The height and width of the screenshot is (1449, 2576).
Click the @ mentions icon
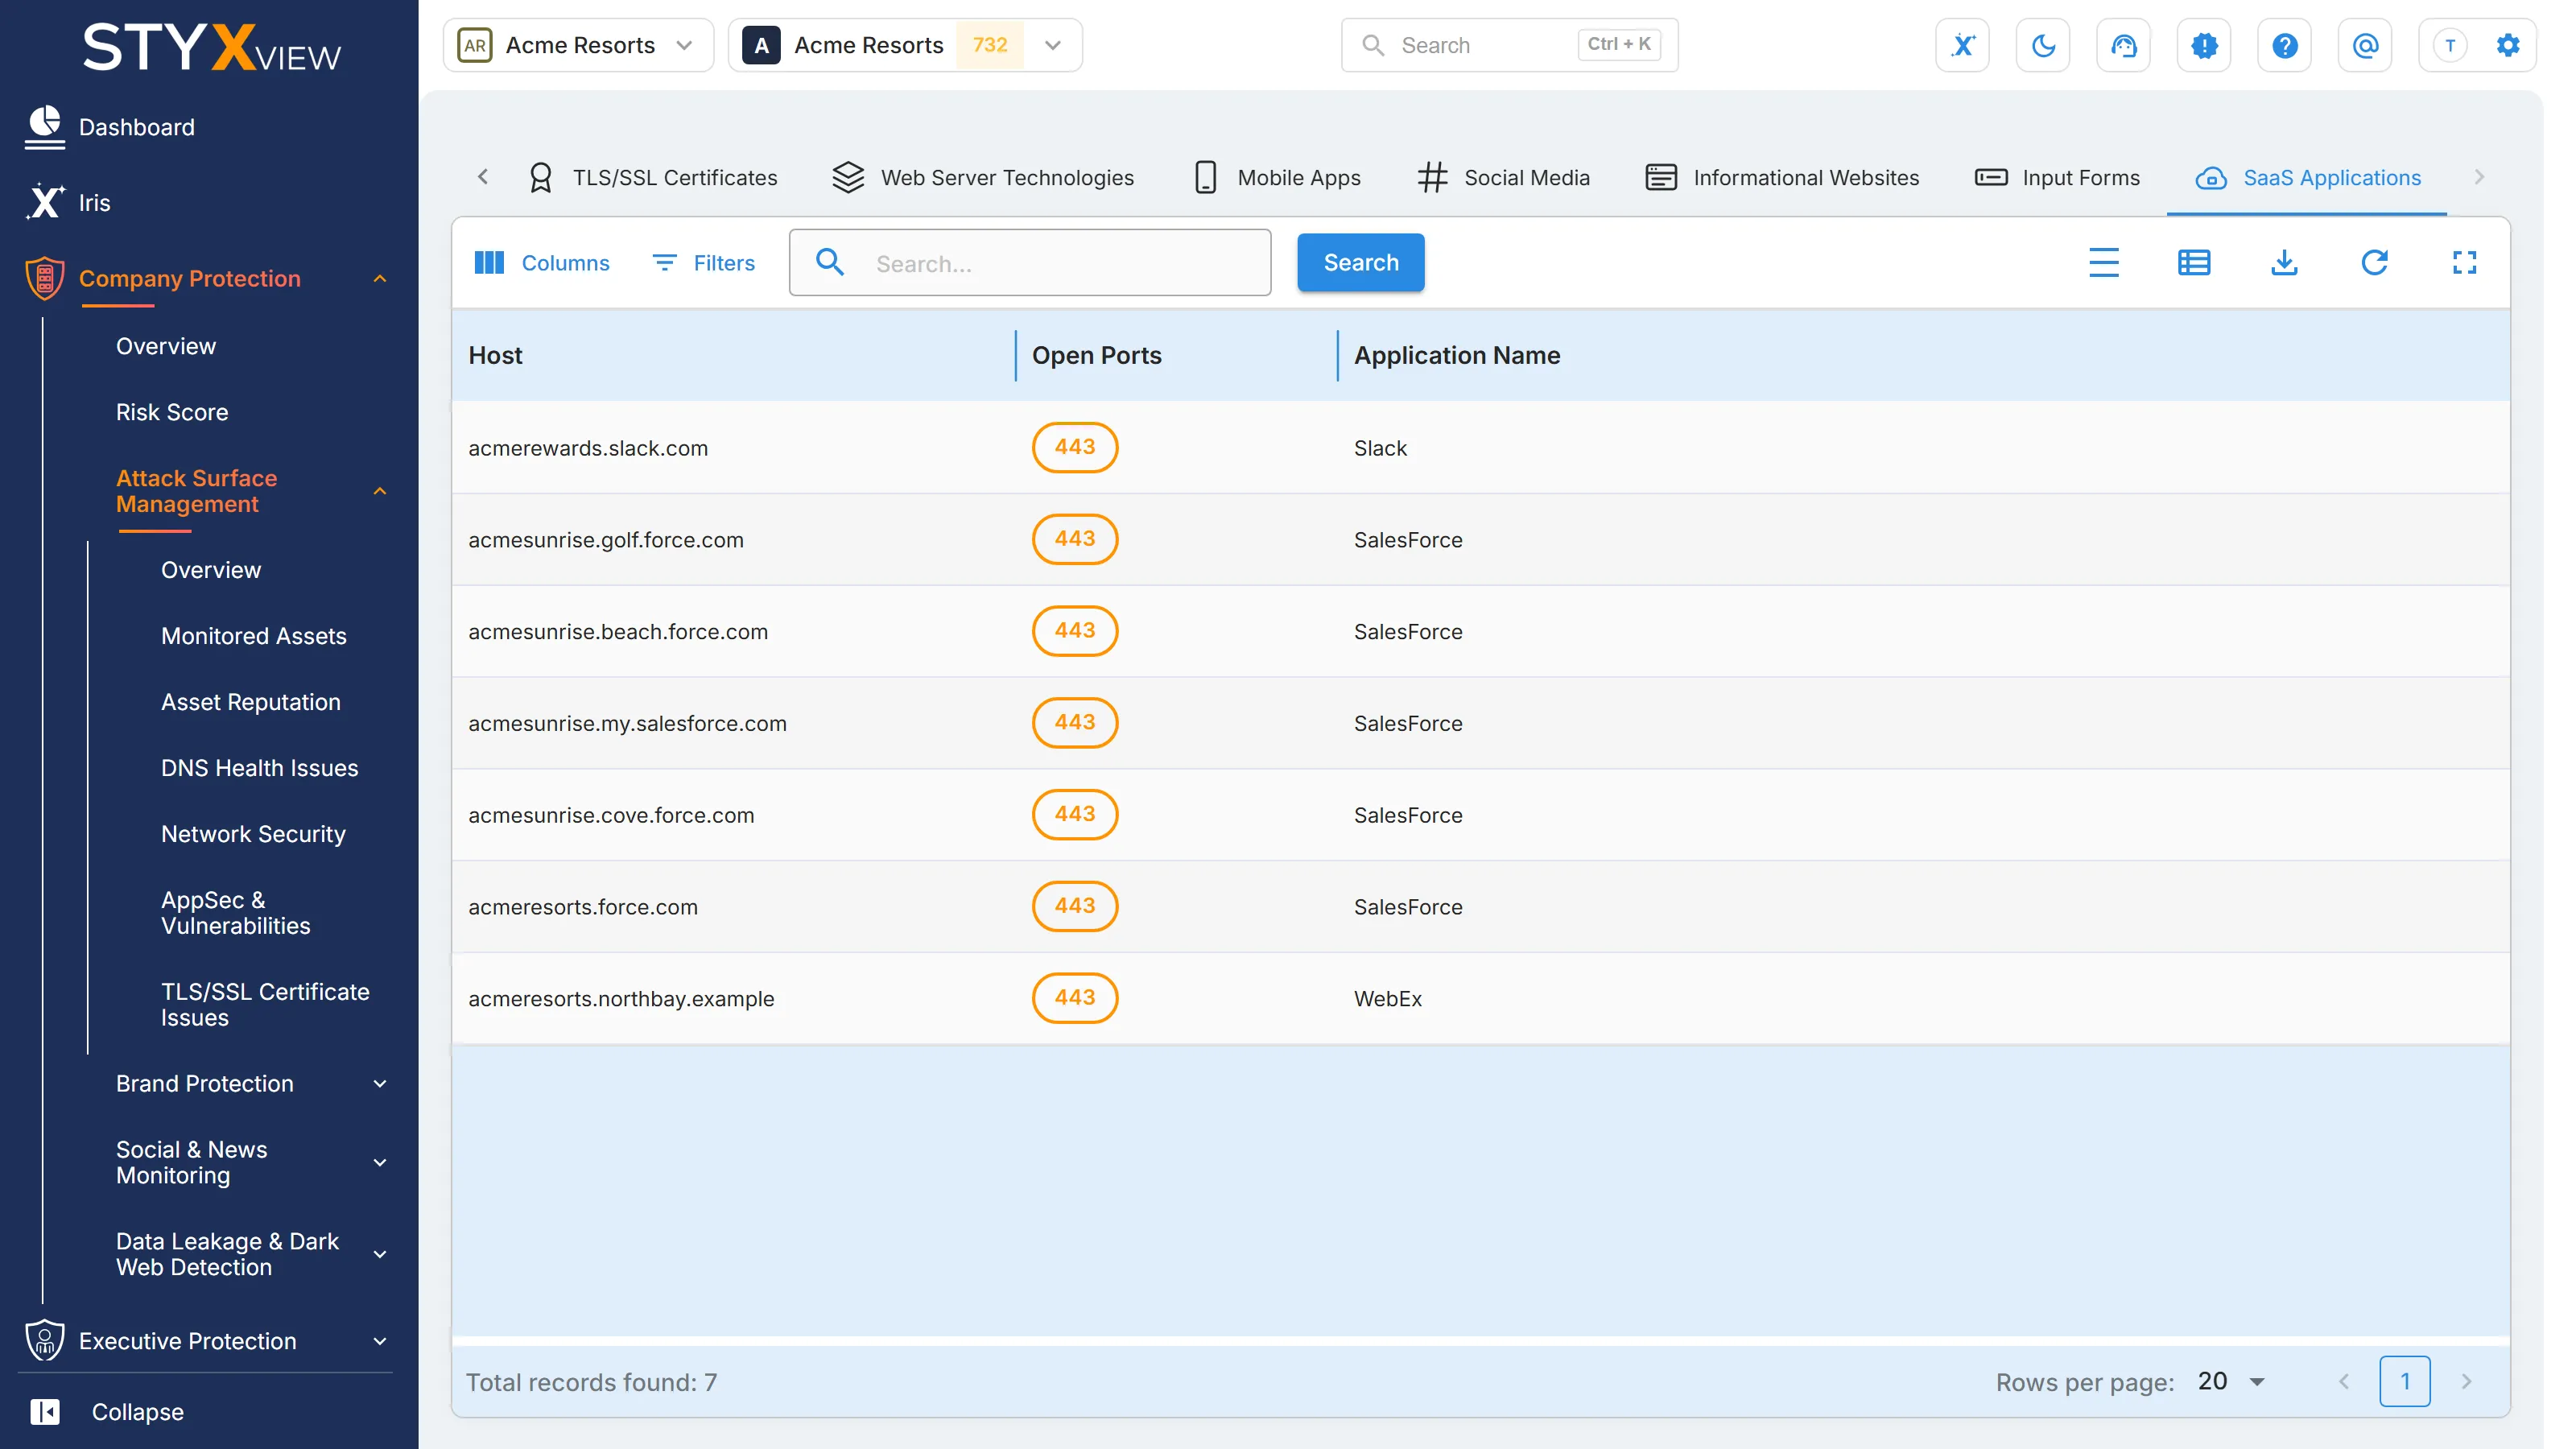click(2365, 45)
